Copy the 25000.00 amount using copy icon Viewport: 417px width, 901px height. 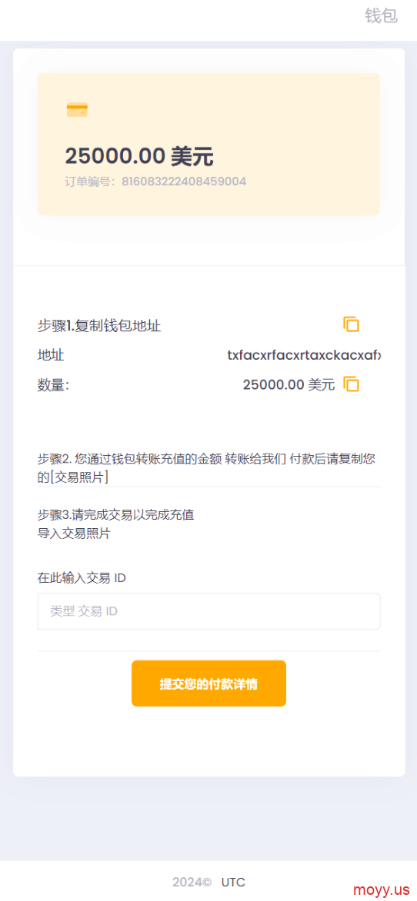coord(352,384)
